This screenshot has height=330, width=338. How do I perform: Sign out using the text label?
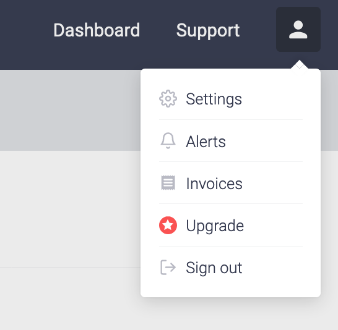click(x=214, y=268)
